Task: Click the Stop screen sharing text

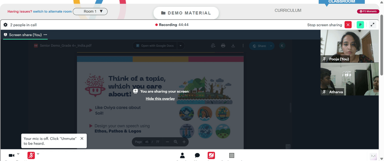Action: coord(324,25)
